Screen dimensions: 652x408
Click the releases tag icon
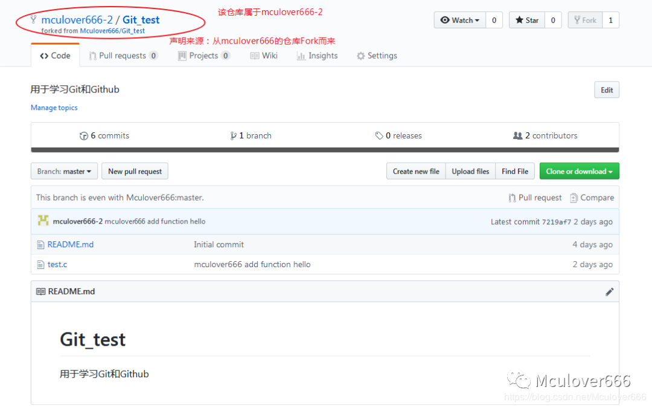(x=379, y=136)
